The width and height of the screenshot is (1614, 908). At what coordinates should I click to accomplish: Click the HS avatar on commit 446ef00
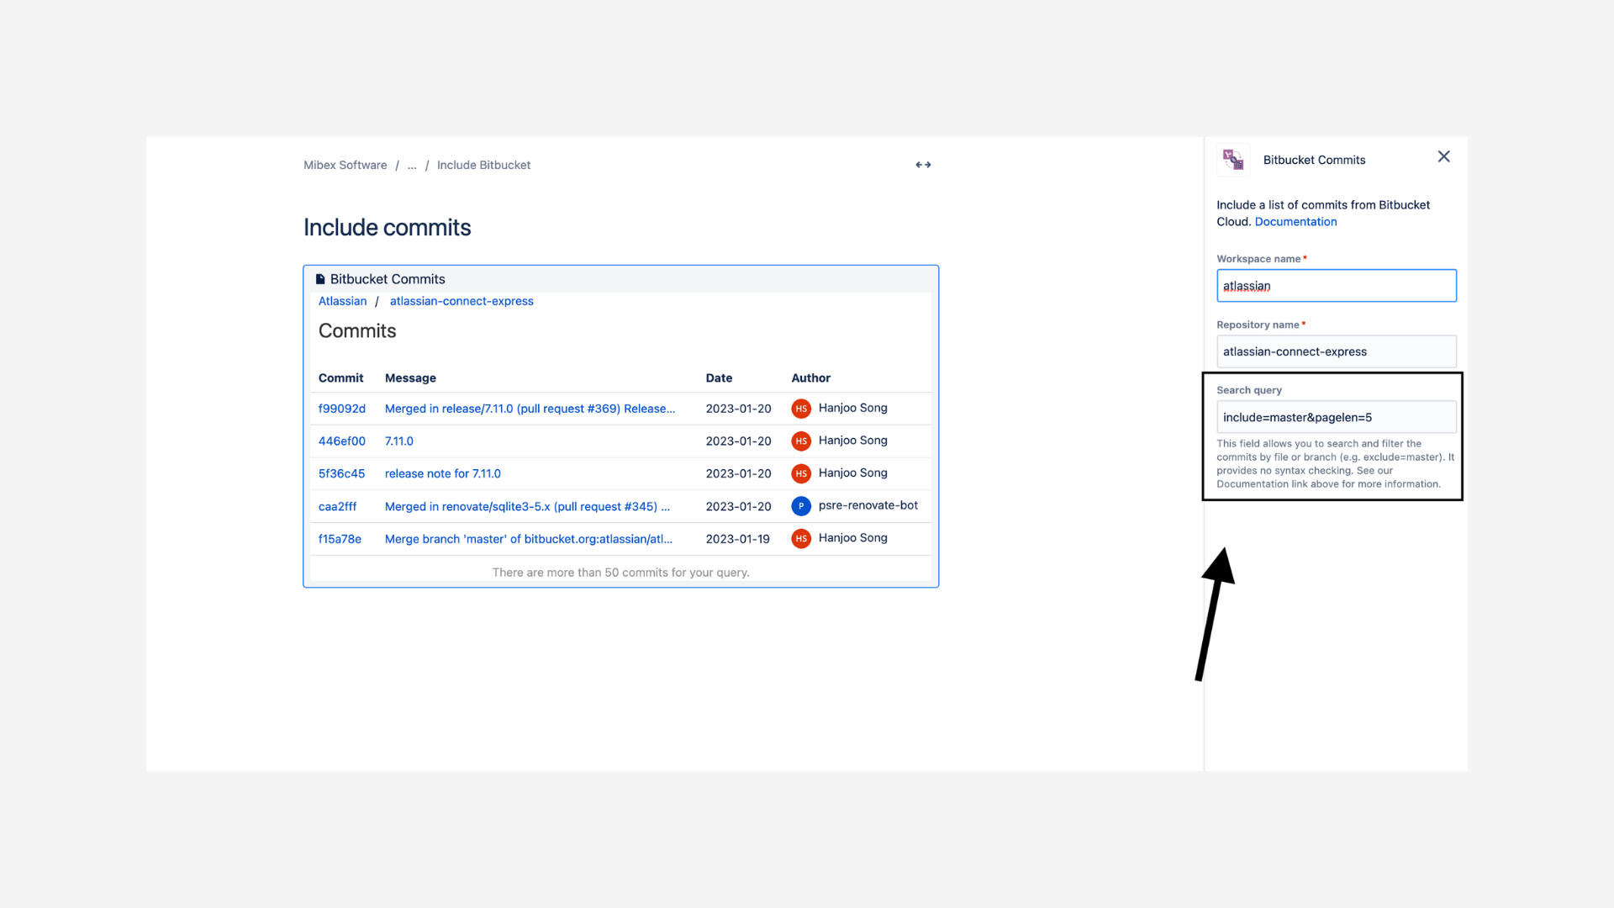pos(800,441)
